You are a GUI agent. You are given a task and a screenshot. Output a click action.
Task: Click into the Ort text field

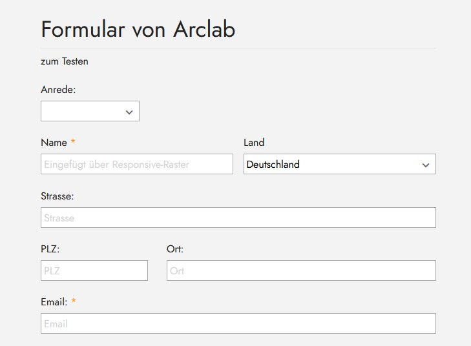(x=301, y=270)
